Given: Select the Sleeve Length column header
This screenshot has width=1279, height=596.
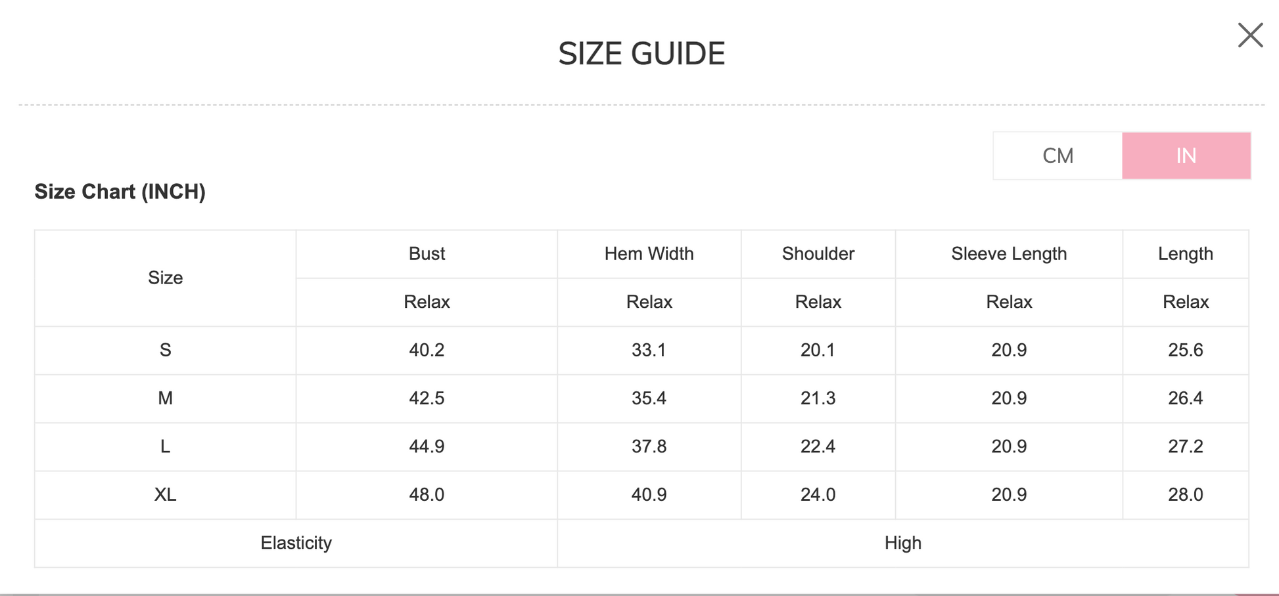Looking at the screenshot, I should point(1009,254).
